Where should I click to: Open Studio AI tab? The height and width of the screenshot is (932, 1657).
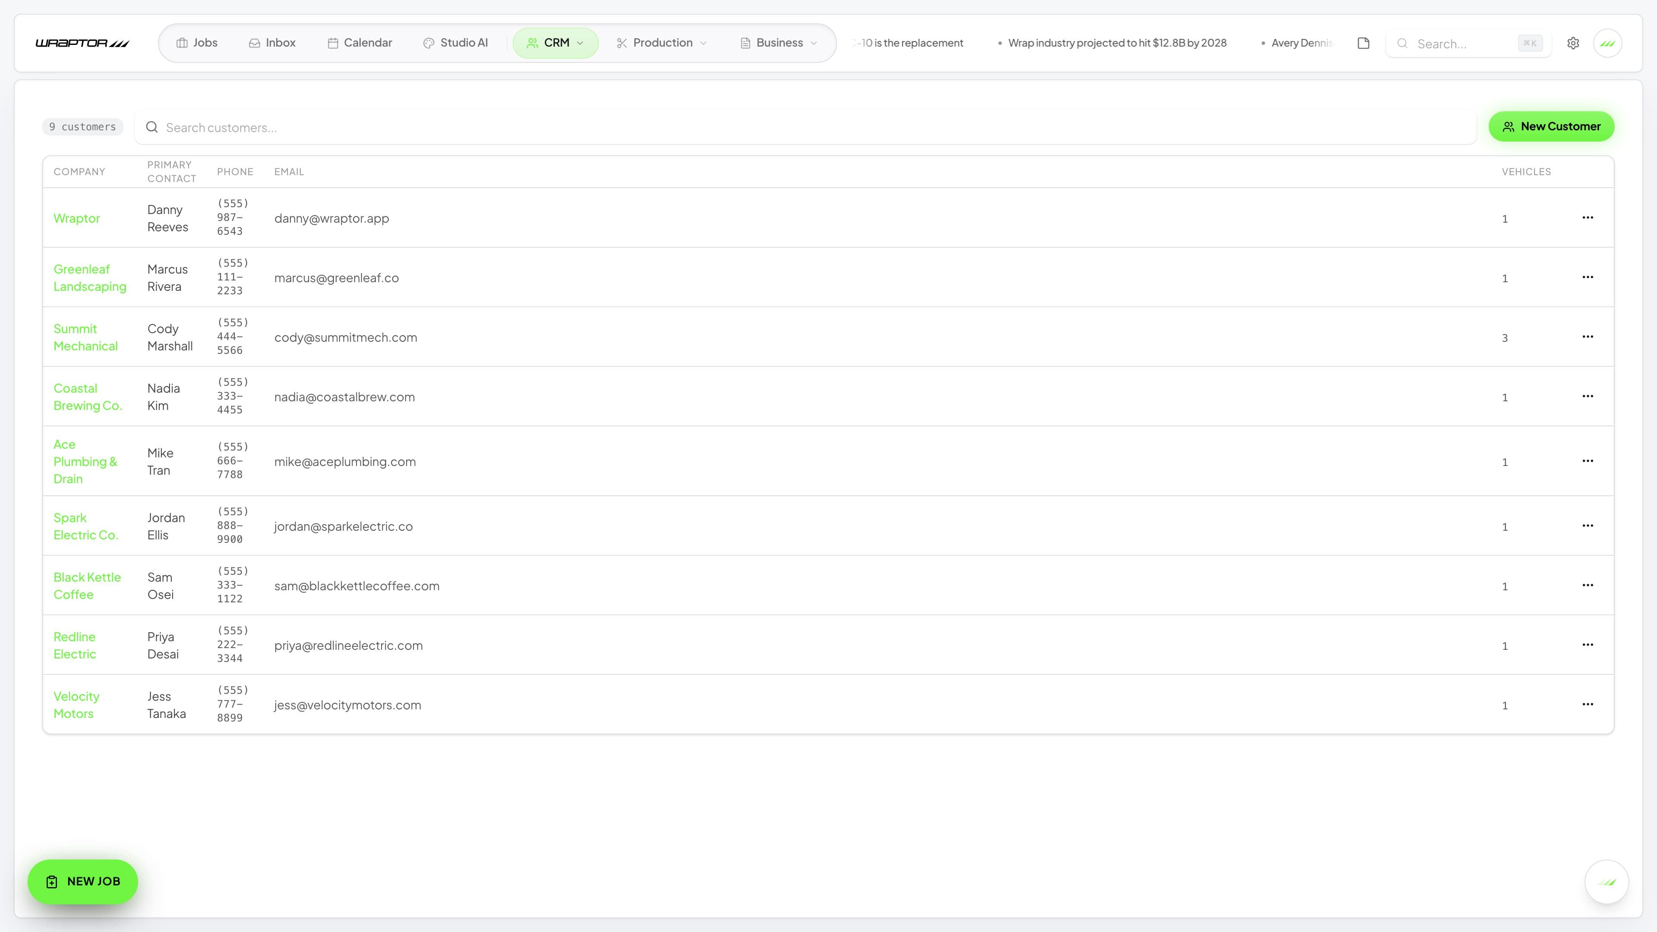[455, 43]
